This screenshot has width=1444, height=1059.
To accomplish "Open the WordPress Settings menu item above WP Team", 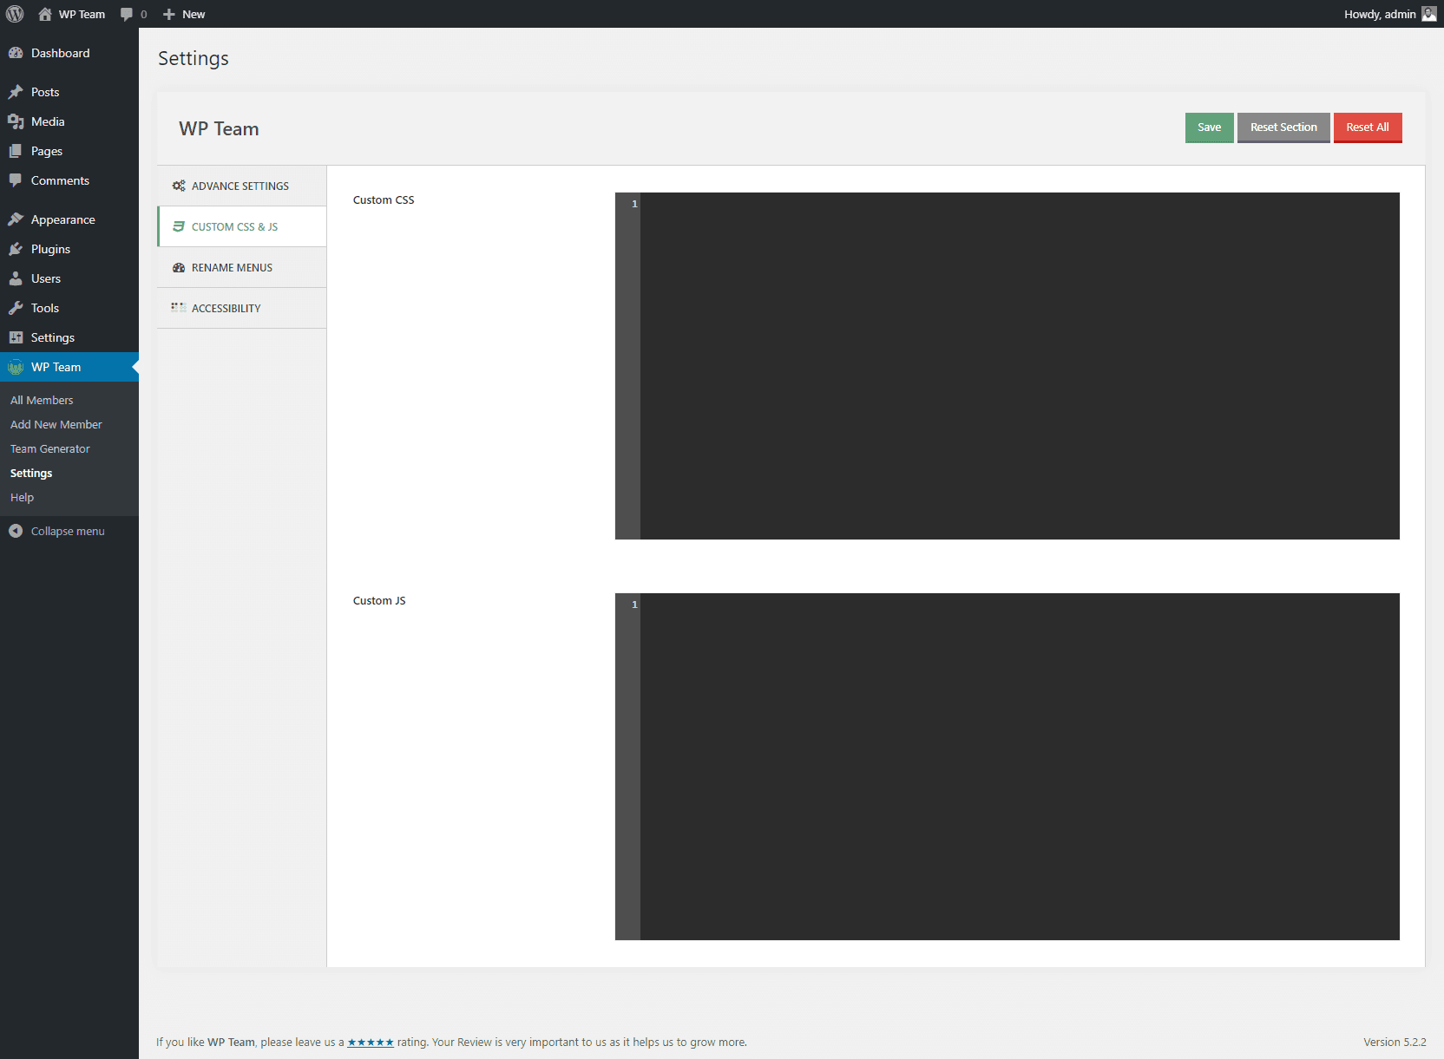I will (x=69, y=337).
